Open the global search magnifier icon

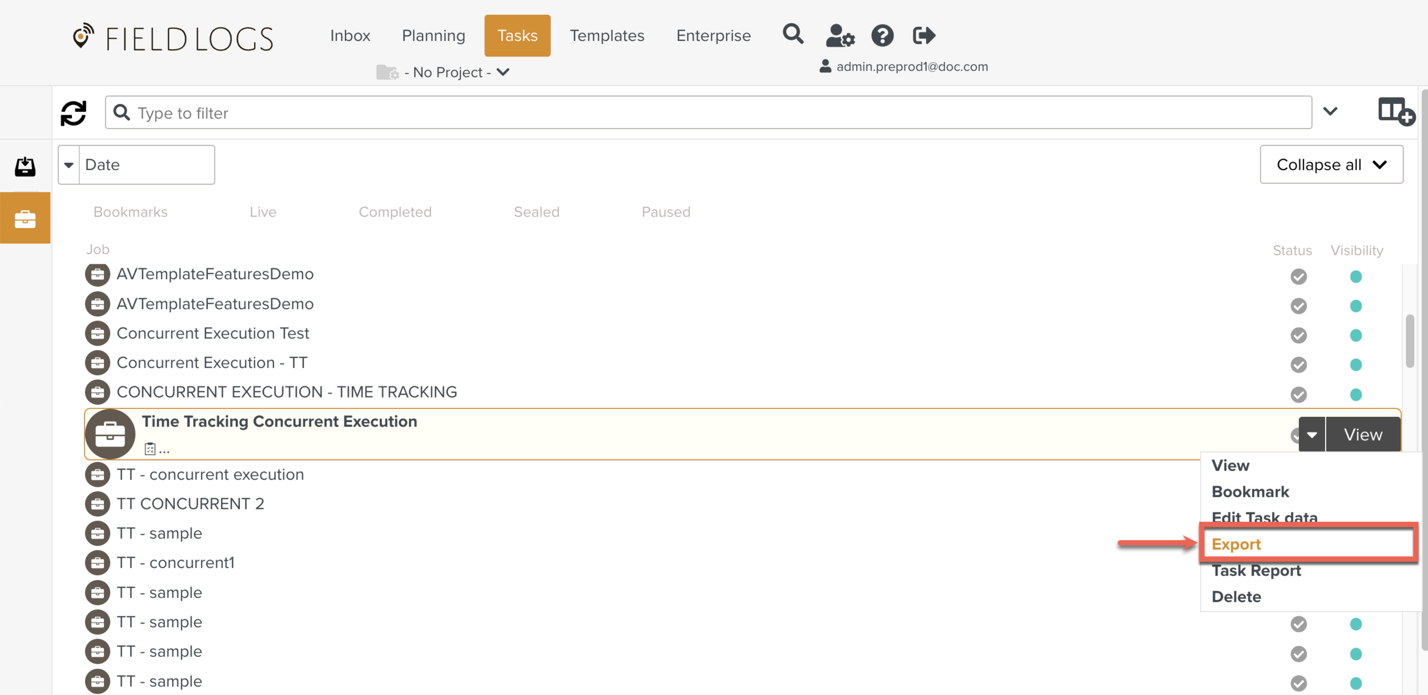coord(793,34)
